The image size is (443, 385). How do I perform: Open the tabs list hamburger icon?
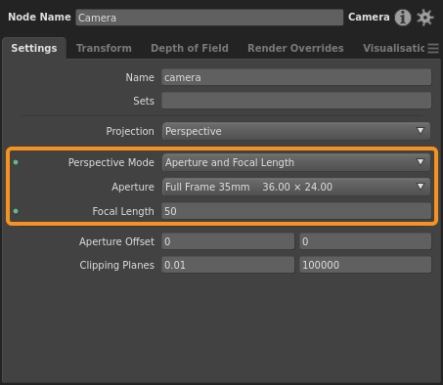click(x=433, y=48)
